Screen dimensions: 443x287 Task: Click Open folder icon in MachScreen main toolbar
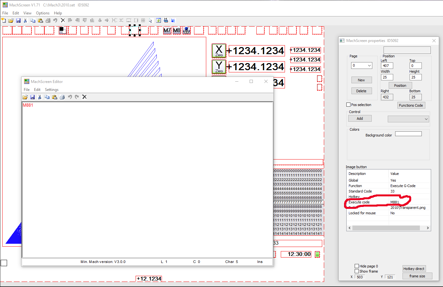(x=11, y=20)
